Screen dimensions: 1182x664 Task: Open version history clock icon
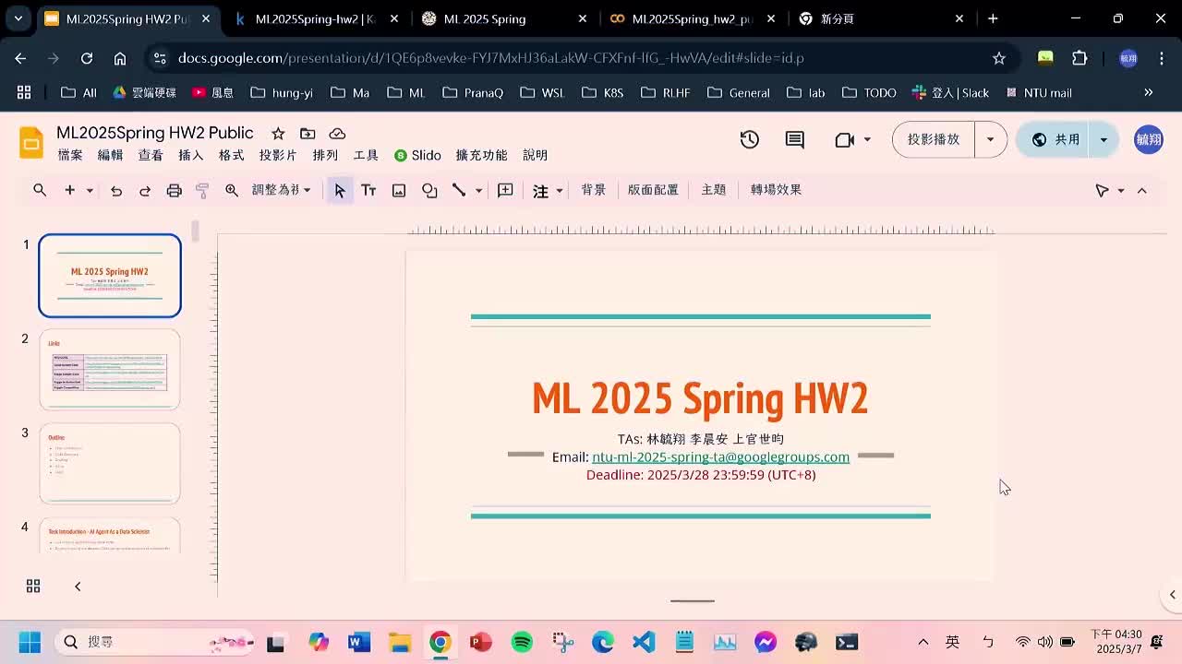click(750, 139)
